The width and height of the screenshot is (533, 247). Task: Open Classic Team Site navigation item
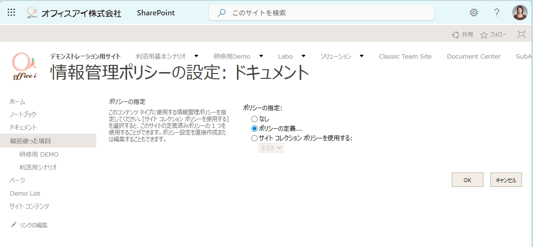pos(405,56)
